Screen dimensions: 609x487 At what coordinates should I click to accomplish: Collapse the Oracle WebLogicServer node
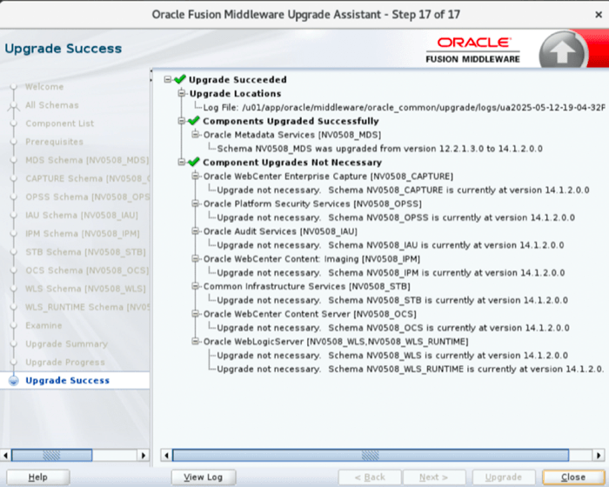click(195, 342)
